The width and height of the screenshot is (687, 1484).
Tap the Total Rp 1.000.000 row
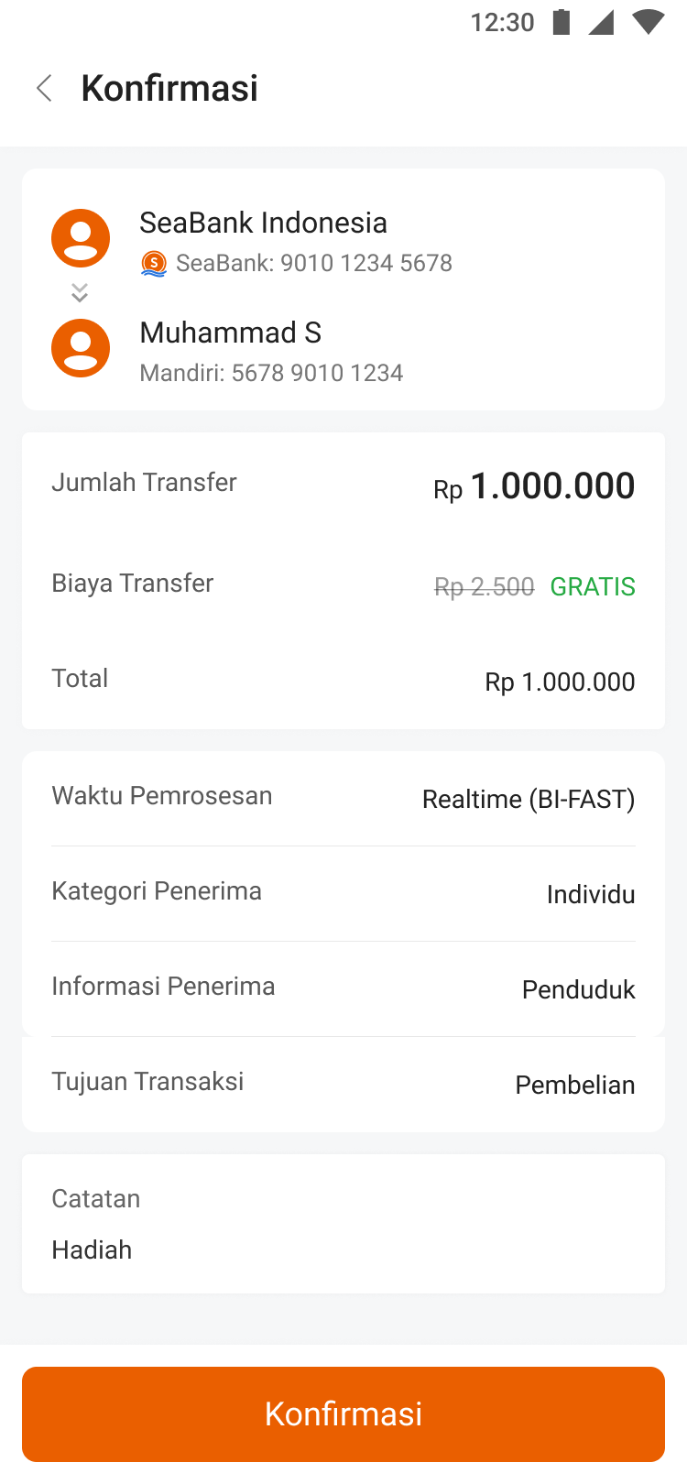point(343,680)
